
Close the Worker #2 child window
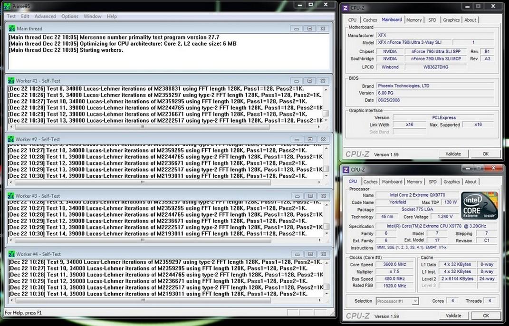coord(323,140)
